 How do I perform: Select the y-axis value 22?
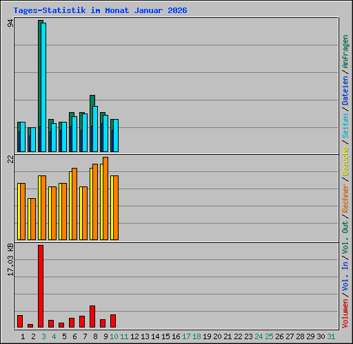pos(10,159)
